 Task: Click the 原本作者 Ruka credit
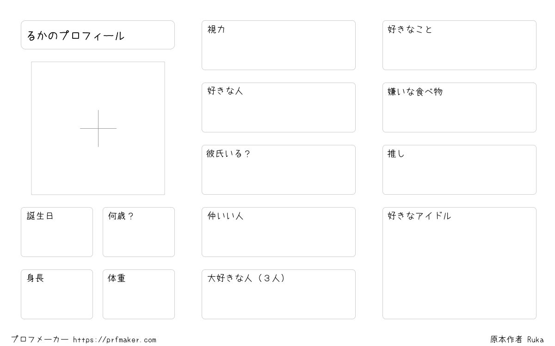click(517, 340)
